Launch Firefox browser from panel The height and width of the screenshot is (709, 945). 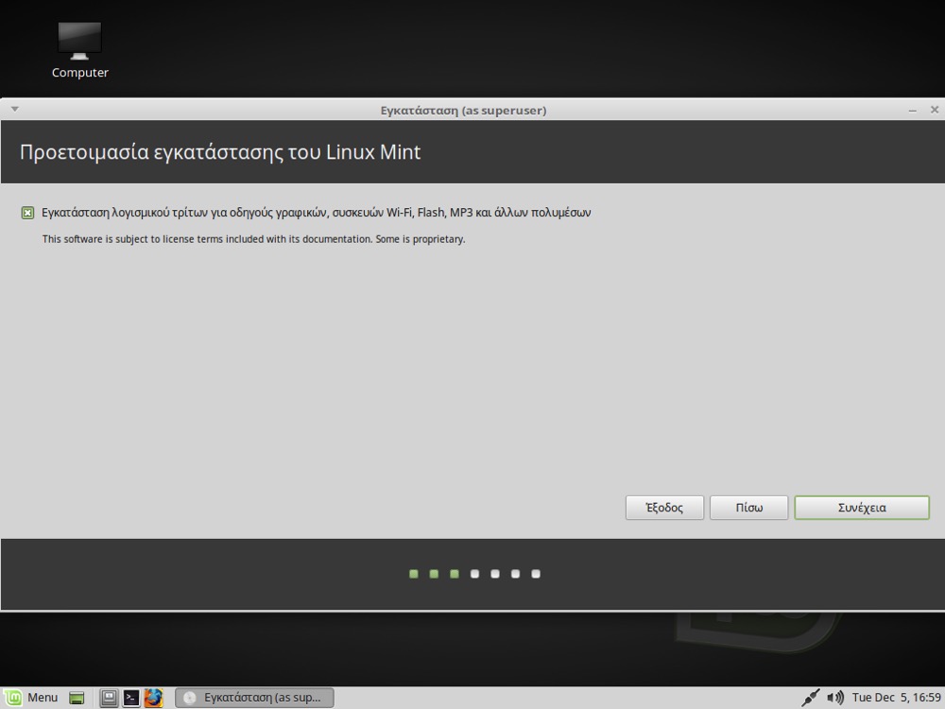(x=154, y=699)
